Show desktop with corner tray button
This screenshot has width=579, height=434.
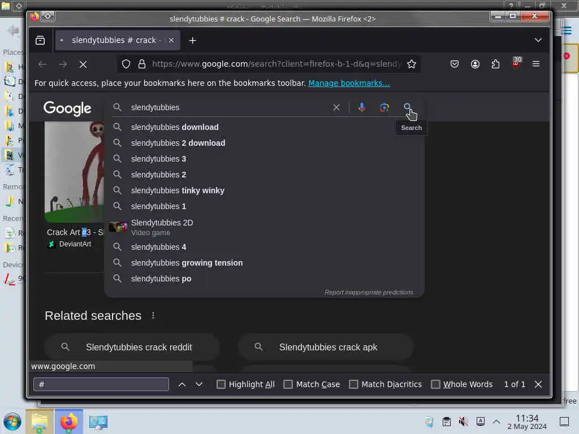point(564,422)
